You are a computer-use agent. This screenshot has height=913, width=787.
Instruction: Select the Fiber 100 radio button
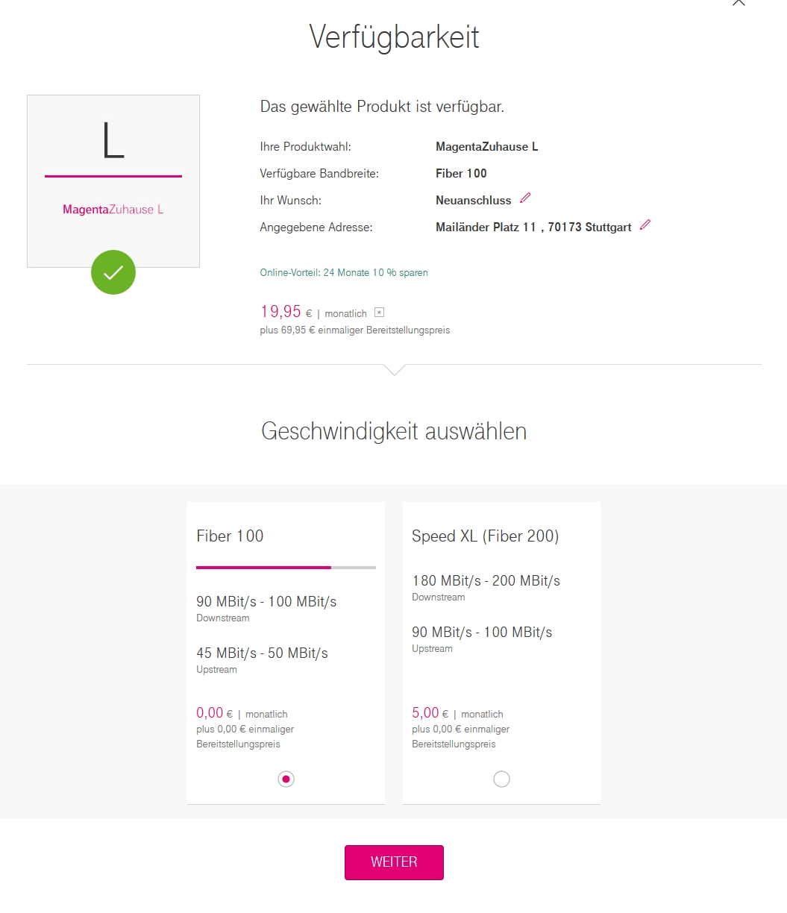pyautogui.click(x=286, y=779)
